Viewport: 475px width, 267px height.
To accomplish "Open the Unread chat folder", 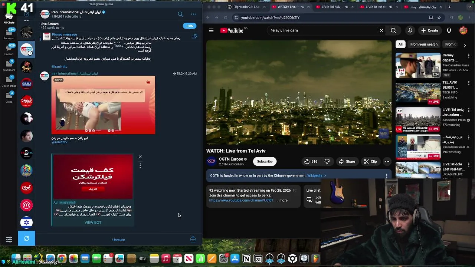I will (x=9, y=49).
